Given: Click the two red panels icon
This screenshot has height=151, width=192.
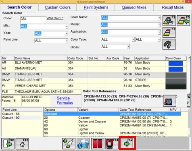Looking at the screenshot, I should pos(98,143).
